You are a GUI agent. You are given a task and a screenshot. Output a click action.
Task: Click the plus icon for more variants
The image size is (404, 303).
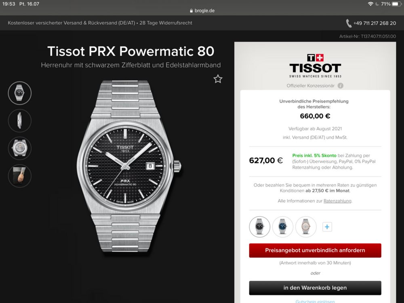pos(327,227)
